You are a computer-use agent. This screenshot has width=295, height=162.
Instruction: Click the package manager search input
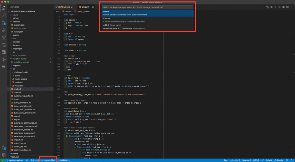[148, 7]
